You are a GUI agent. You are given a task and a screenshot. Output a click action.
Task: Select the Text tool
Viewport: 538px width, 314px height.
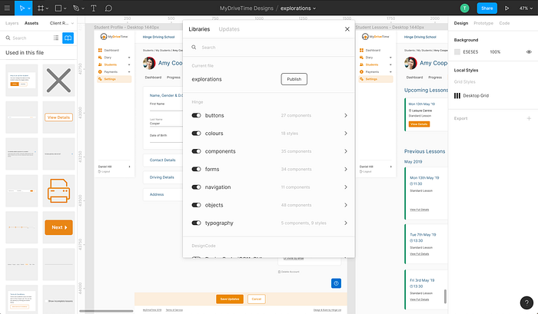coord(93,8)
